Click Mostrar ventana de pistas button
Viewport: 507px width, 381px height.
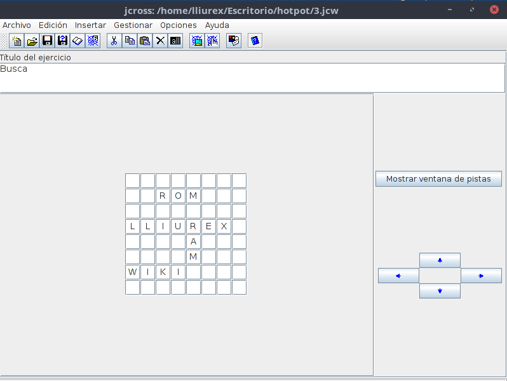pyautogui.click(x=438, y=179)
